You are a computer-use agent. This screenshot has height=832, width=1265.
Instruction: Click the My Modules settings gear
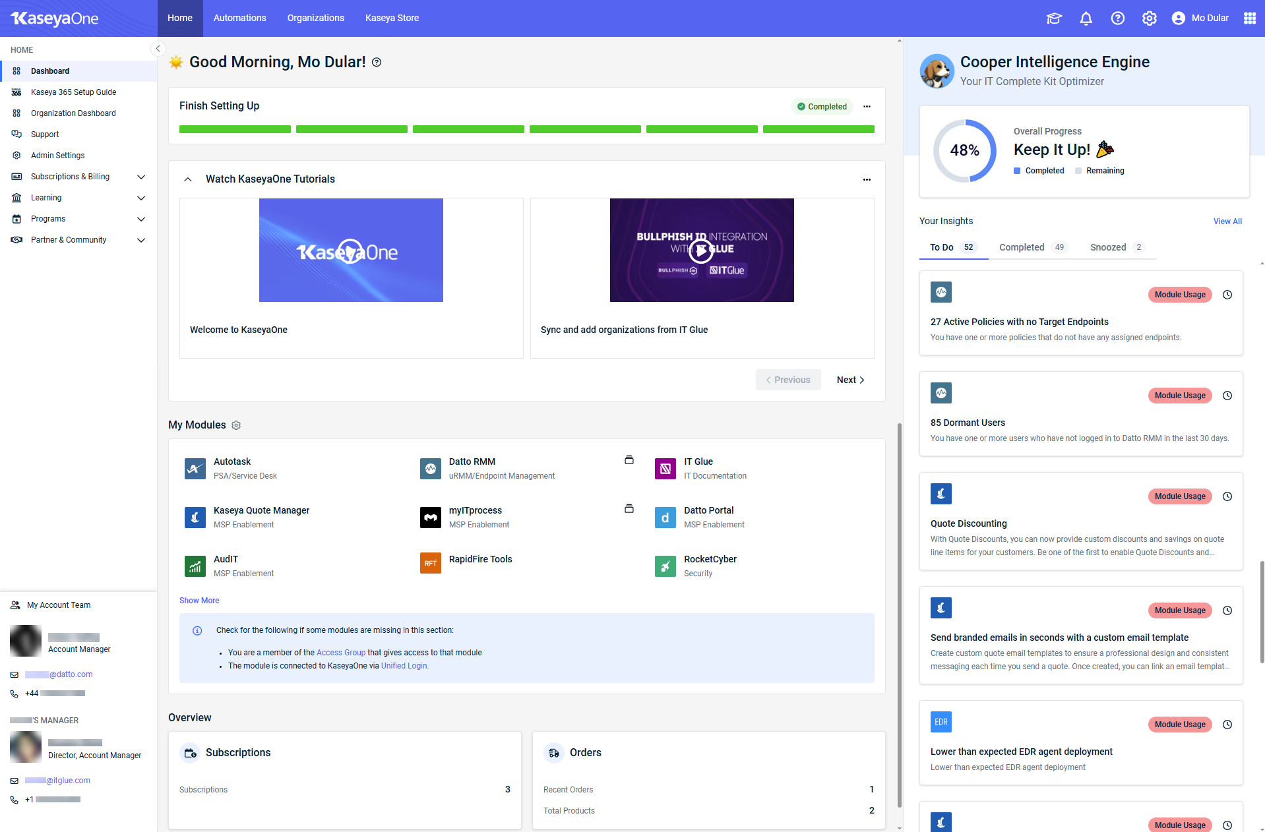236,425
